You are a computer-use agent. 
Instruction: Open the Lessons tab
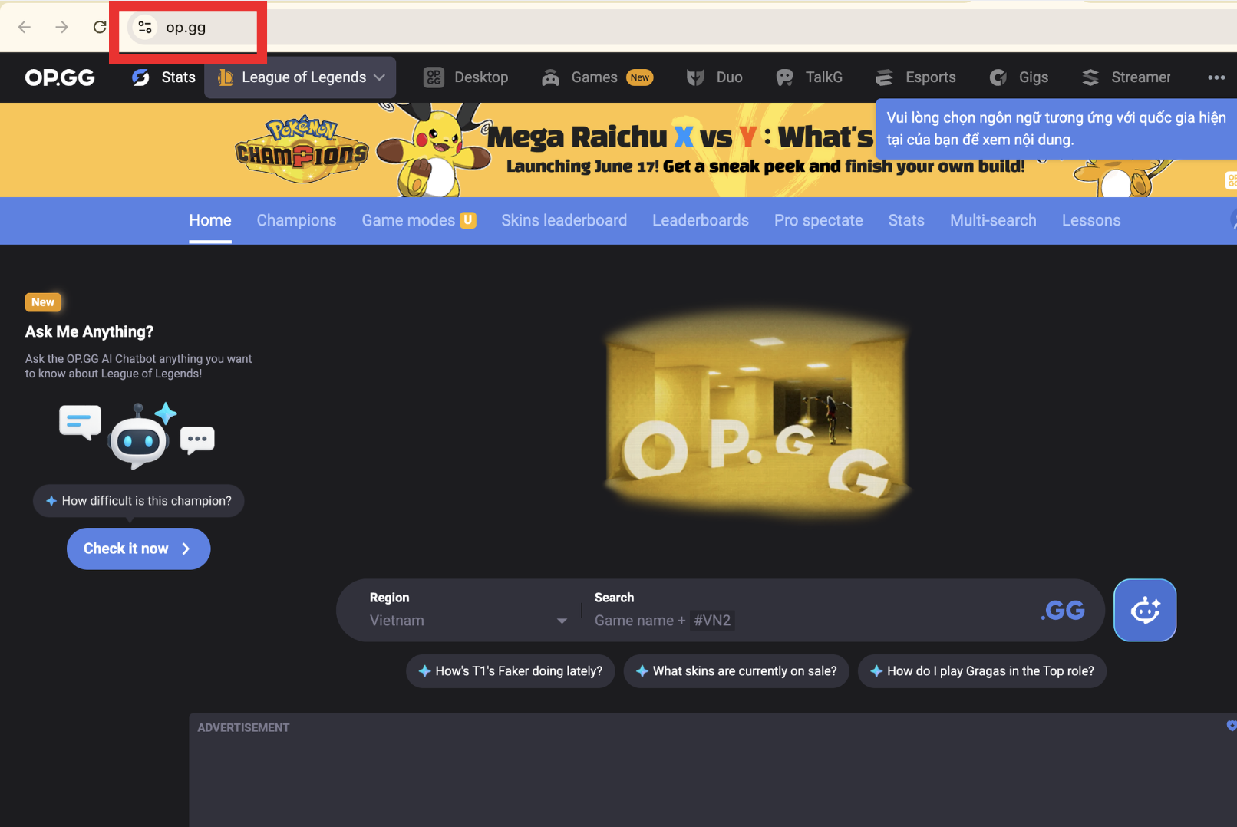[1091, 221]
